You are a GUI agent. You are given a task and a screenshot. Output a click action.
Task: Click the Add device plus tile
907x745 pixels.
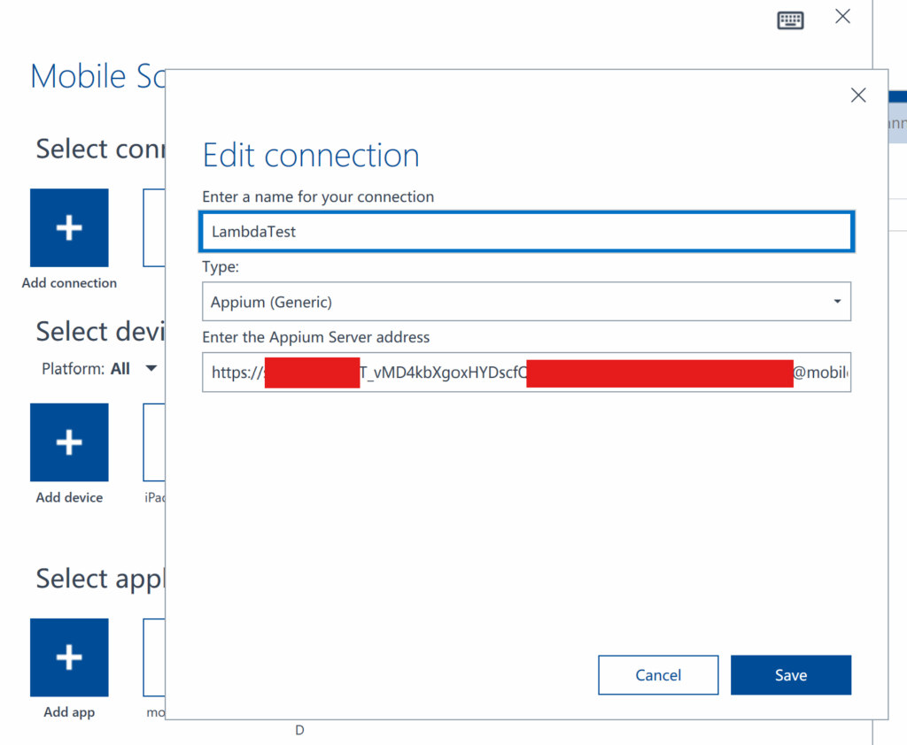point(69,442)
